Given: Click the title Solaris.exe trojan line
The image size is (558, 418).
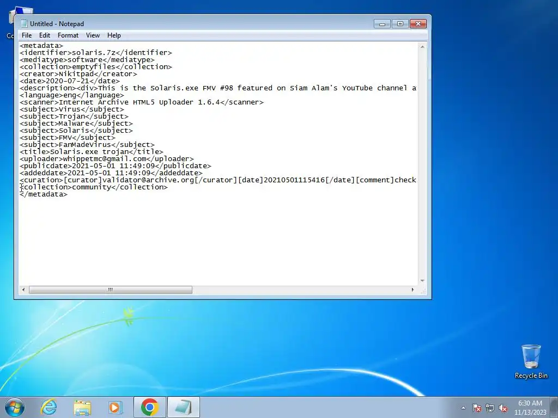Looking at the screenshot, I should (92, 152).
